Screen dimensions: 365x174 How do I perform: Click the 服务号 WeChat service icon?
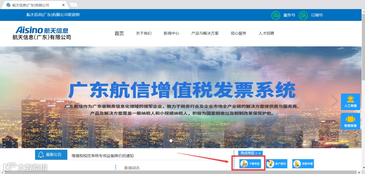[x=276, y=15]
